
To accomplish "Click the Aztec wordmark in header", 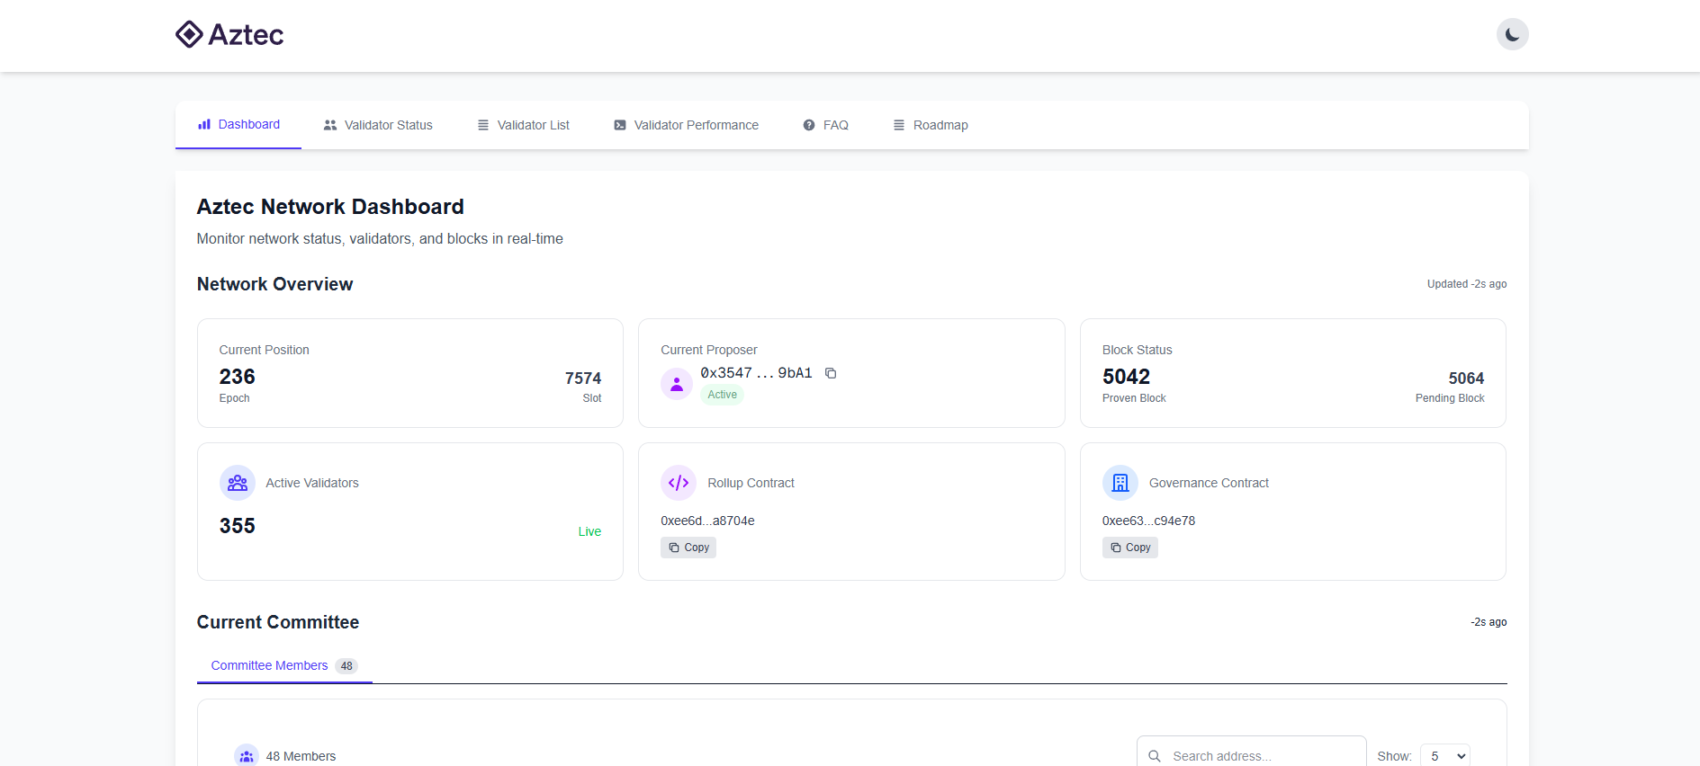I will click(246, 34).
